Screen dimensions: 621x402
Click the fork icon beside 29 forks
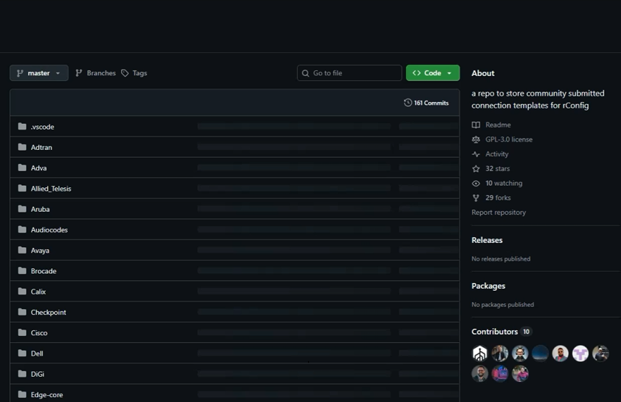pos(476,198)
